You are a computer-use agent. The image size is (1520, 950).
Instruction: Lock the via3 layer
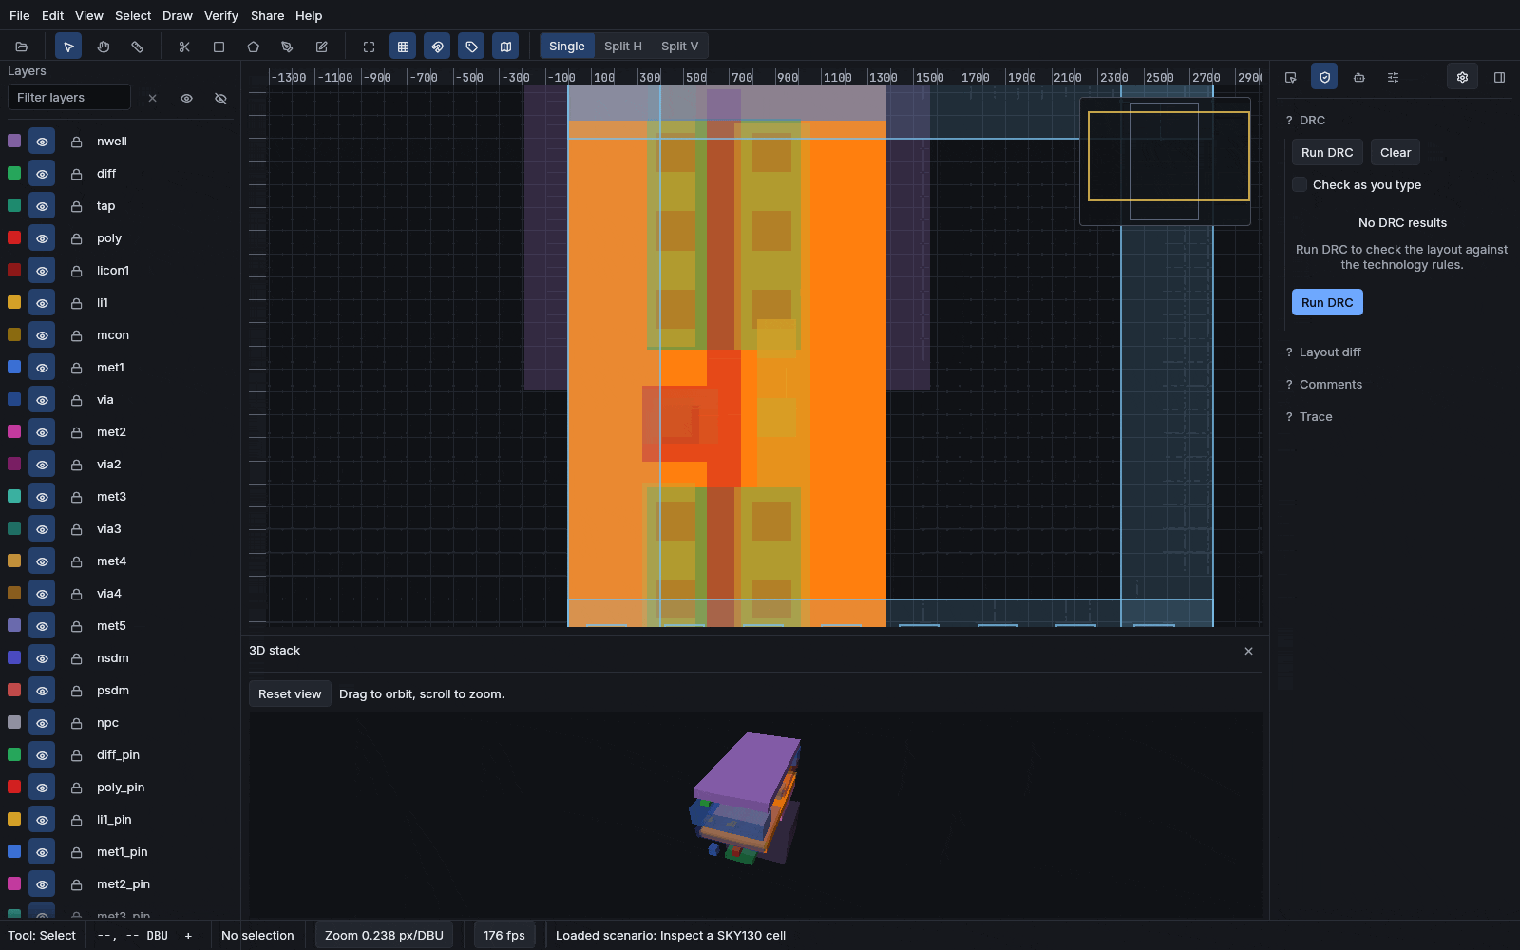[x=76, y=529]
